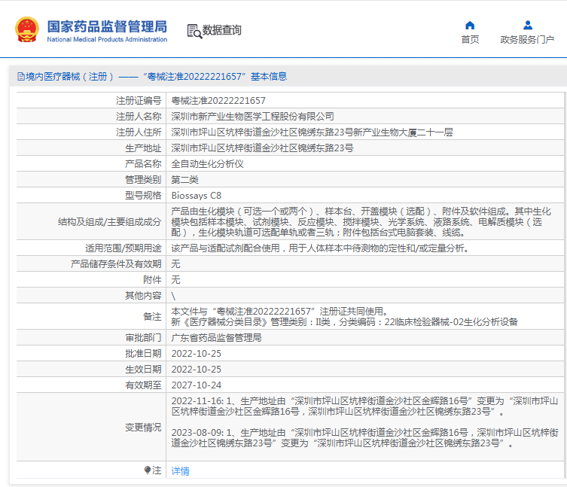Select remark 新《医疗器械分类目录》 line
Image resolution: width=567 pixels, height=487 pixels.
point(344,321)
